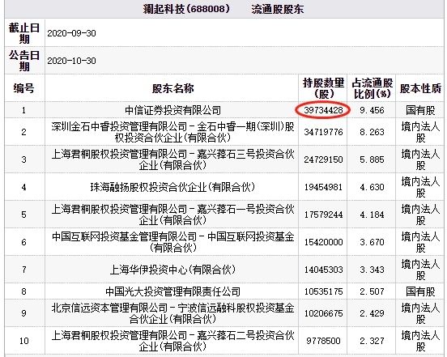Click the 占流通股比例(%) column header
Screen dimensions: 447x357
click(372, 88)
